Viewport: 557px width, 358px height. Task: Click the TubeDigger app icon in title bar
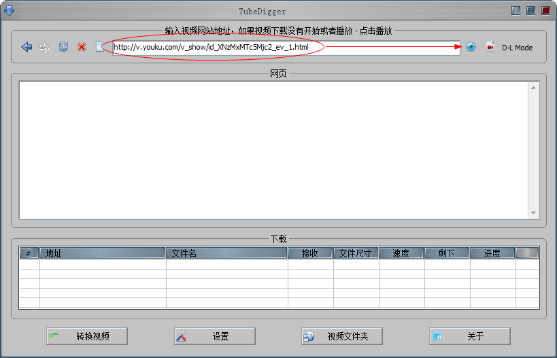tap(10, 10)
